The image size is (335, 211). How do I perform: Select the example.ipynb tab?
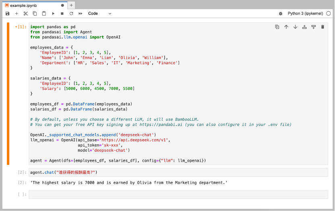pyautogui.click(x=25, y=5)
